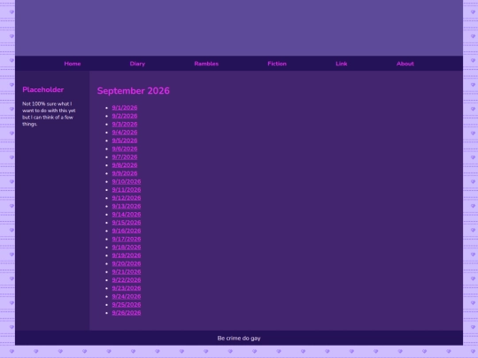Click the 'Not 100% sure' sidebar text
The width and height of the screenshot is (478, 358).
pyautogui.click(x=49, y=114)
